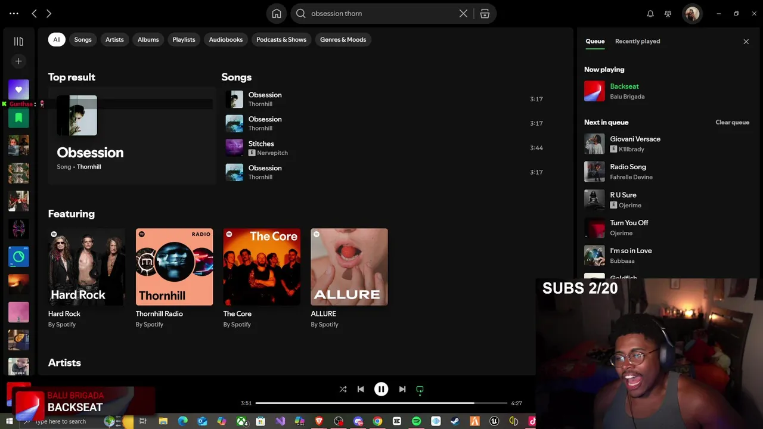
Task: Seek within the song progress bar
Action: pyautogui.click(x=381, y=403)
